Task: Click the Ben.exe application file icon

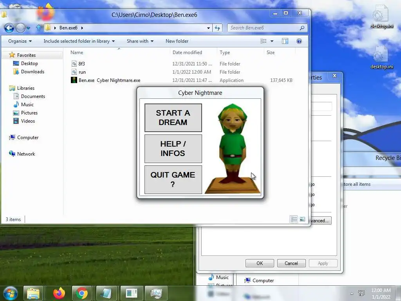Action: pyautogui.click(x=74, y=80)
